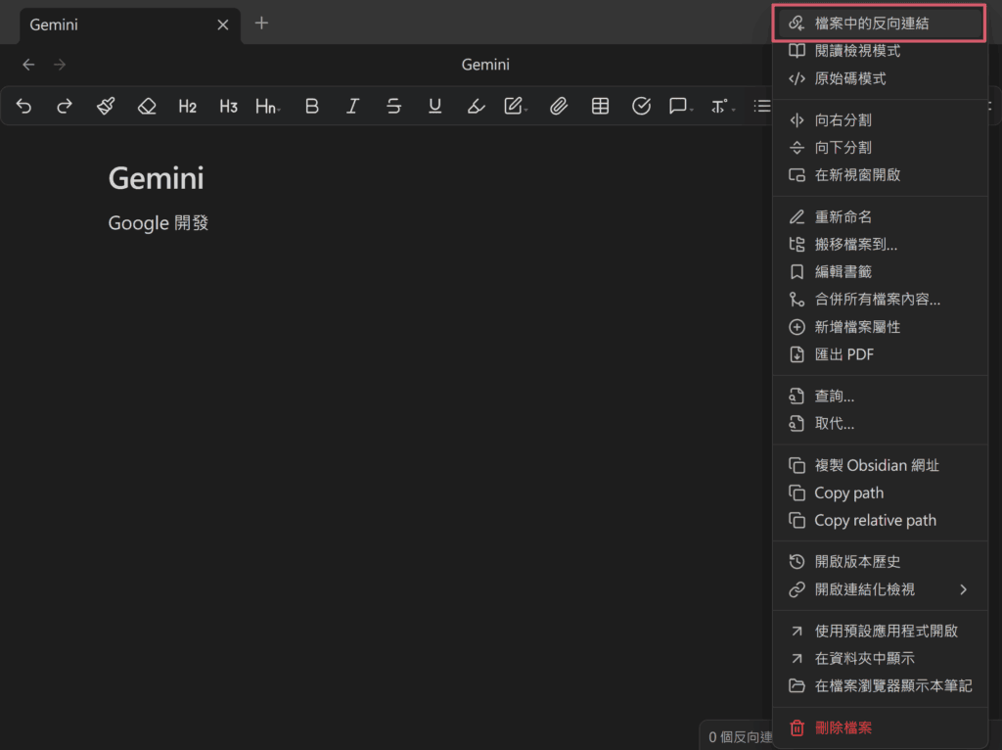Open the callout speech bubble dropdown
This screenshot has height=750, width=1002.
coord(680,107)
